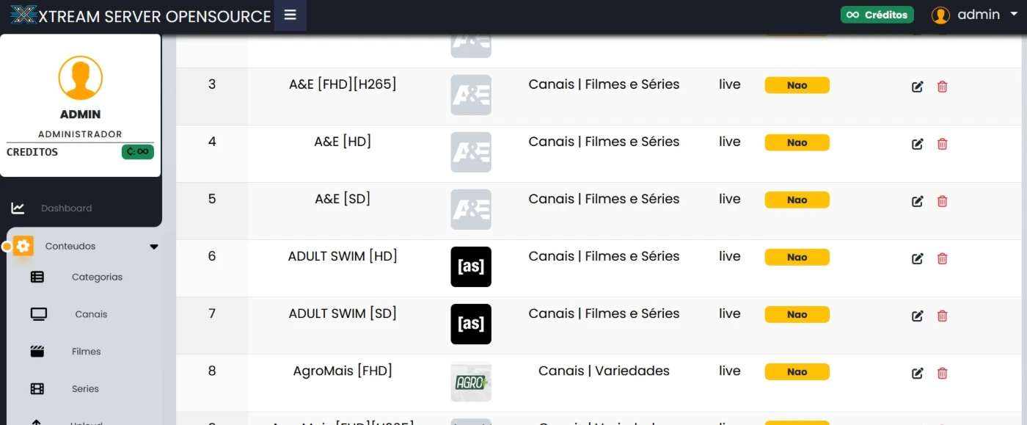1027x425 pixels.
Task: Edit the ADULT SWIM [HD] channel
Action: (x=917, y=258)
